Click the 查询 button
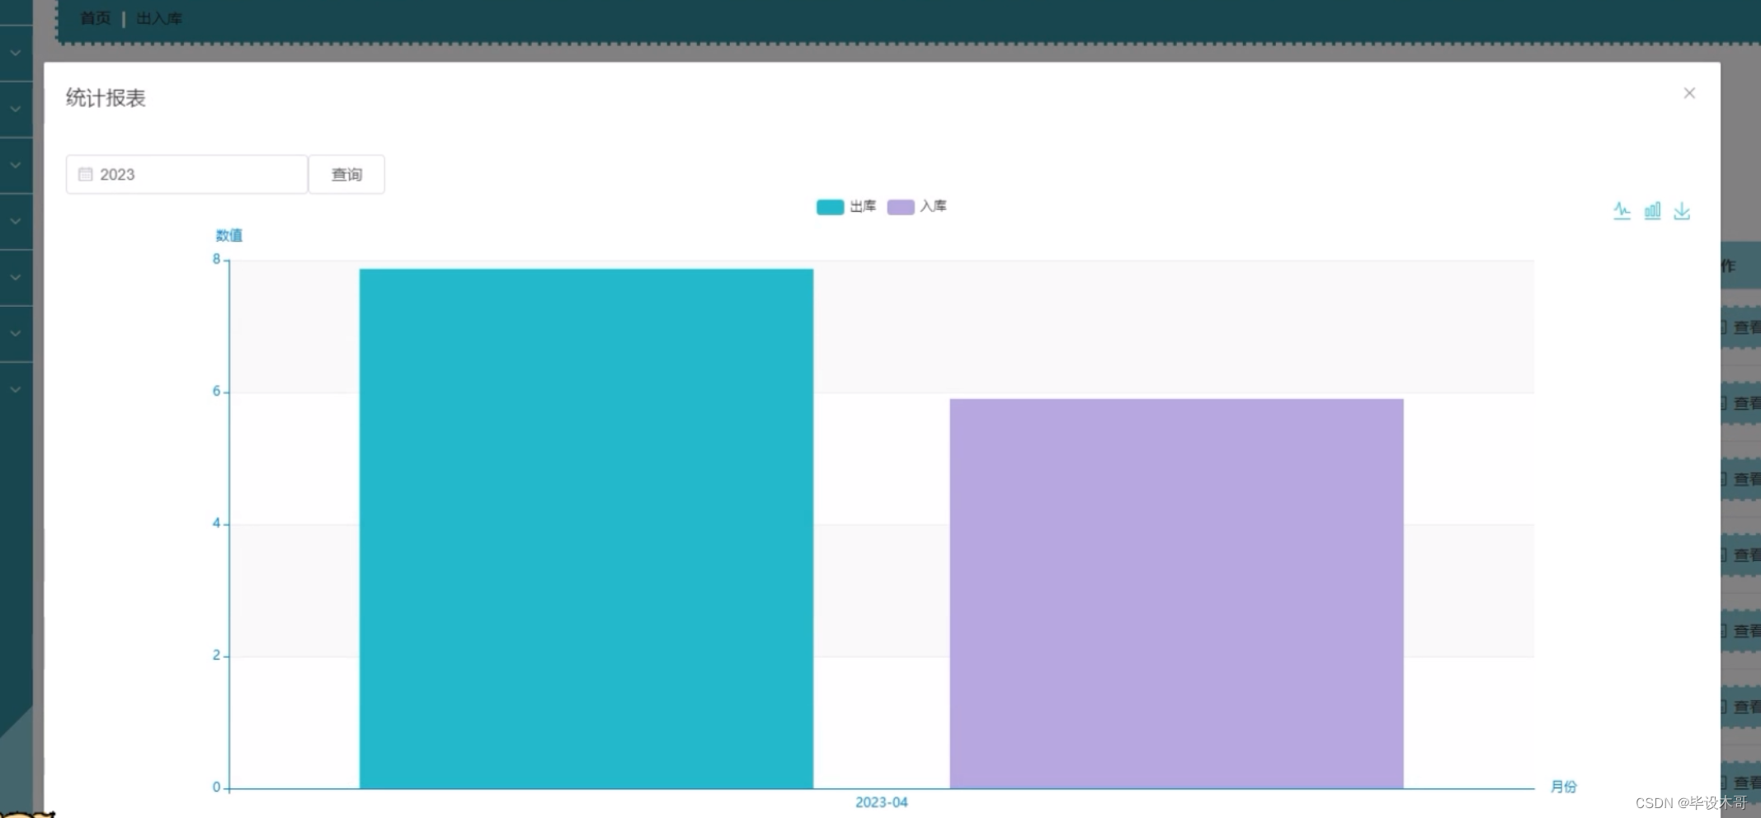Image resolution: width=1761 pixels, height=818 pixels. 346,174
